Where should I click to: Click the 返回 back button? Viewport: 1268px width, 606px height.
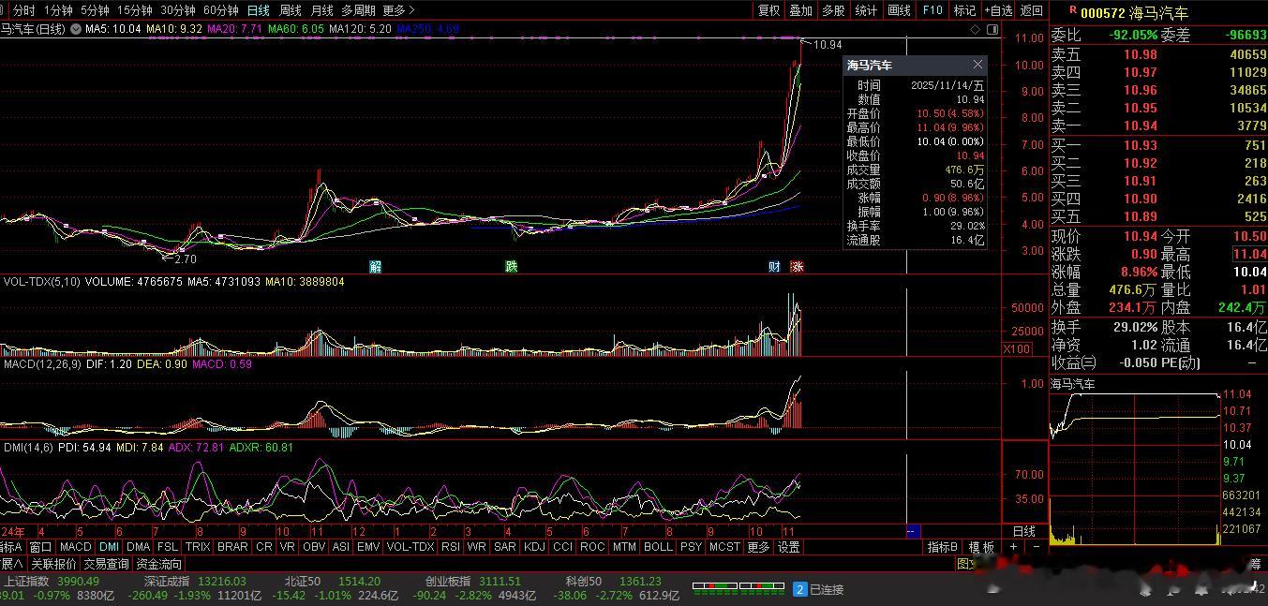pyautogui.click(x=1031, y=10)
